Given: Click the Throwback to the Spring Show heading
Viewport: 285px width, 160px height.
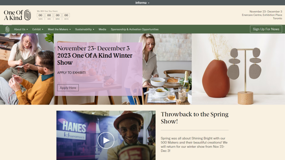Looking at the screenshot, I should (195, 118).
